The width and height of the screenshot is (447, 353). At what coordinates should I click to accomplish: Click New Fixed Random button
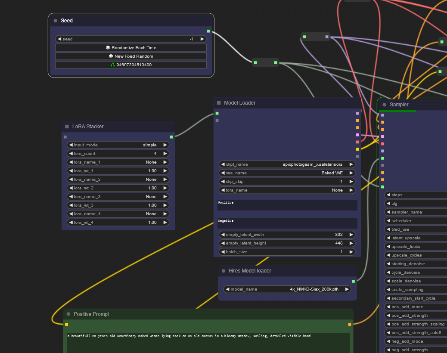tap(131, 56)
